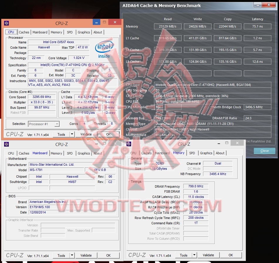Click OK in Memory CPU-Z window
Image resolution: width=279 pixels, height=263 pixels.
[x=231, y=255]
